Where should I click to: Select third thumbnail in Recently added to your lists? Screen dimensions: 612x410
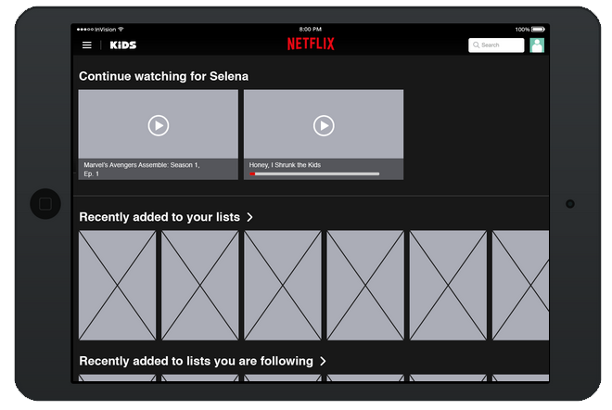coord(283,285)
